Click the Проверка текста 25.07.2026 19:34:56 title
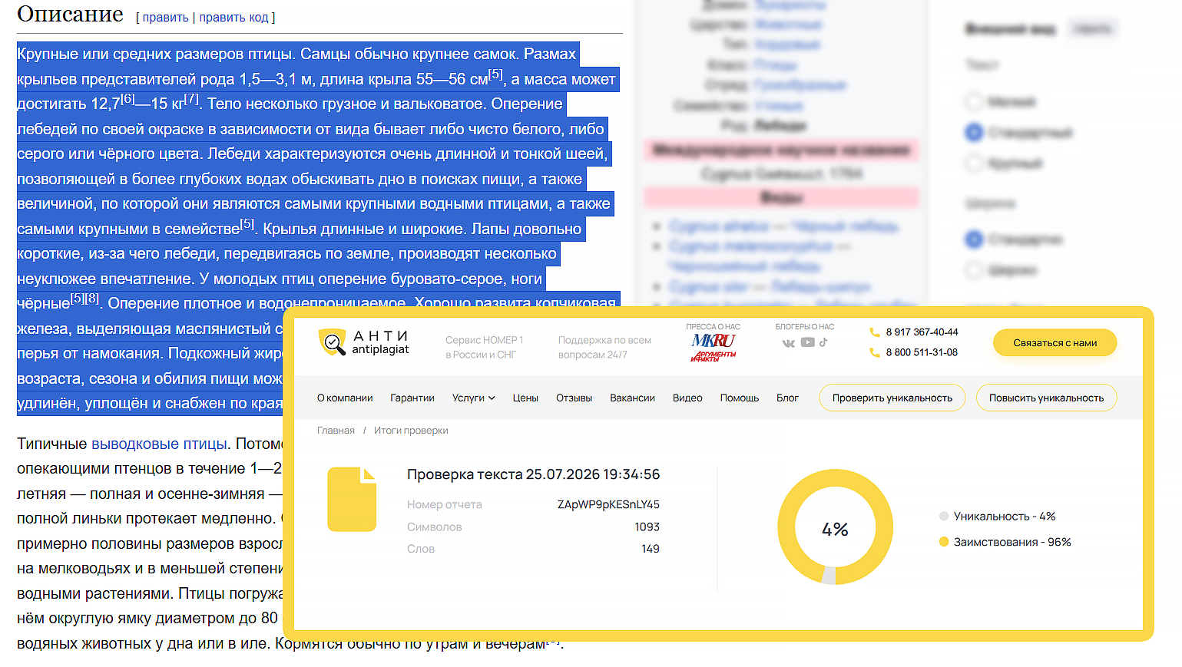Viewport: 1182px width, 667px height. coord(533,474)
